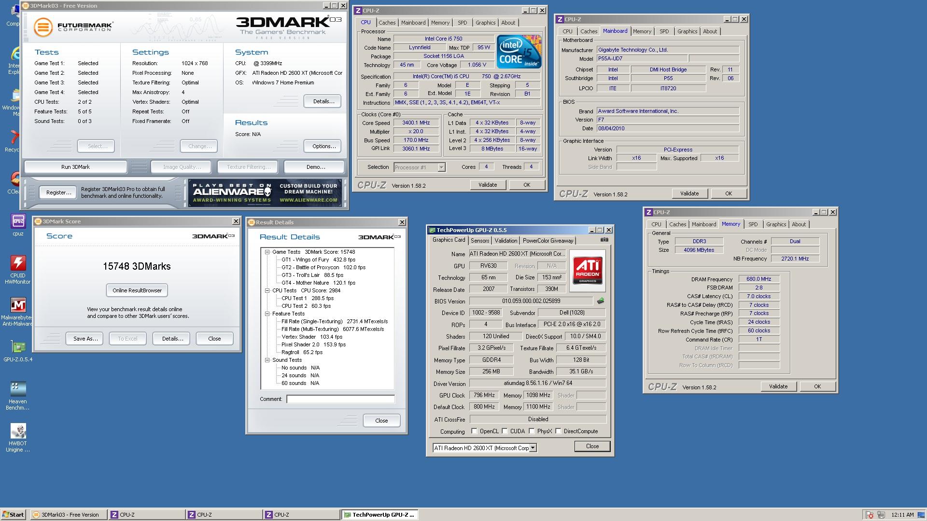
Task: Click the first CPU-Z taskbar button icon
Action: click(x=114, y=515)
